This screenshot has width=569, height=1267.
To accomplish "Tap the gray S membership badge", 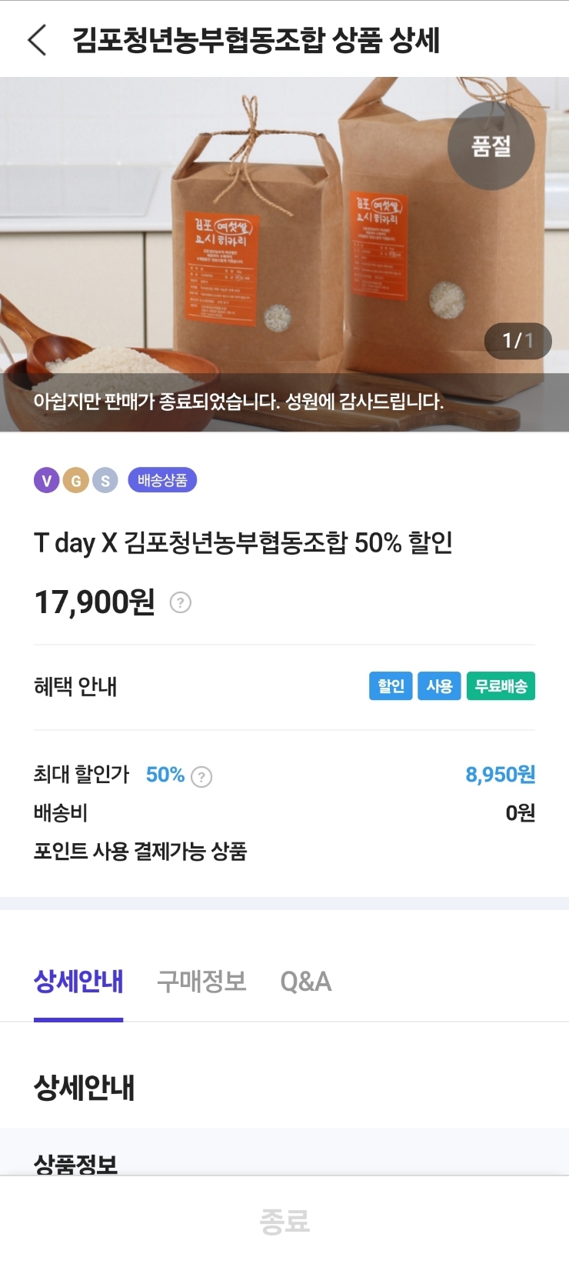I will point(105,481).
